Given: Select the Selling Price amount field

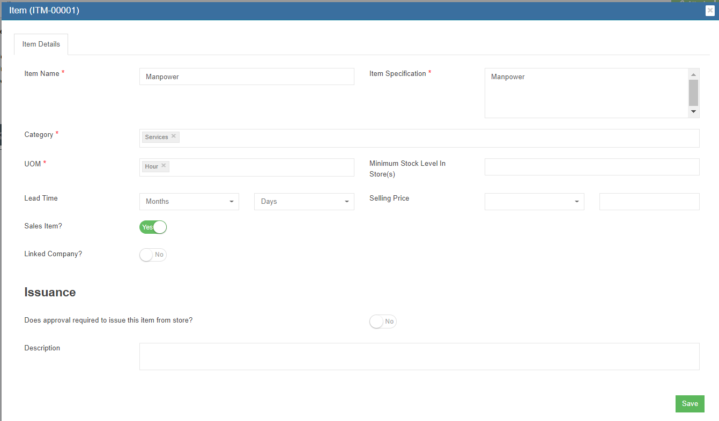Looking at the screenshot, I should tap(649, 202).
